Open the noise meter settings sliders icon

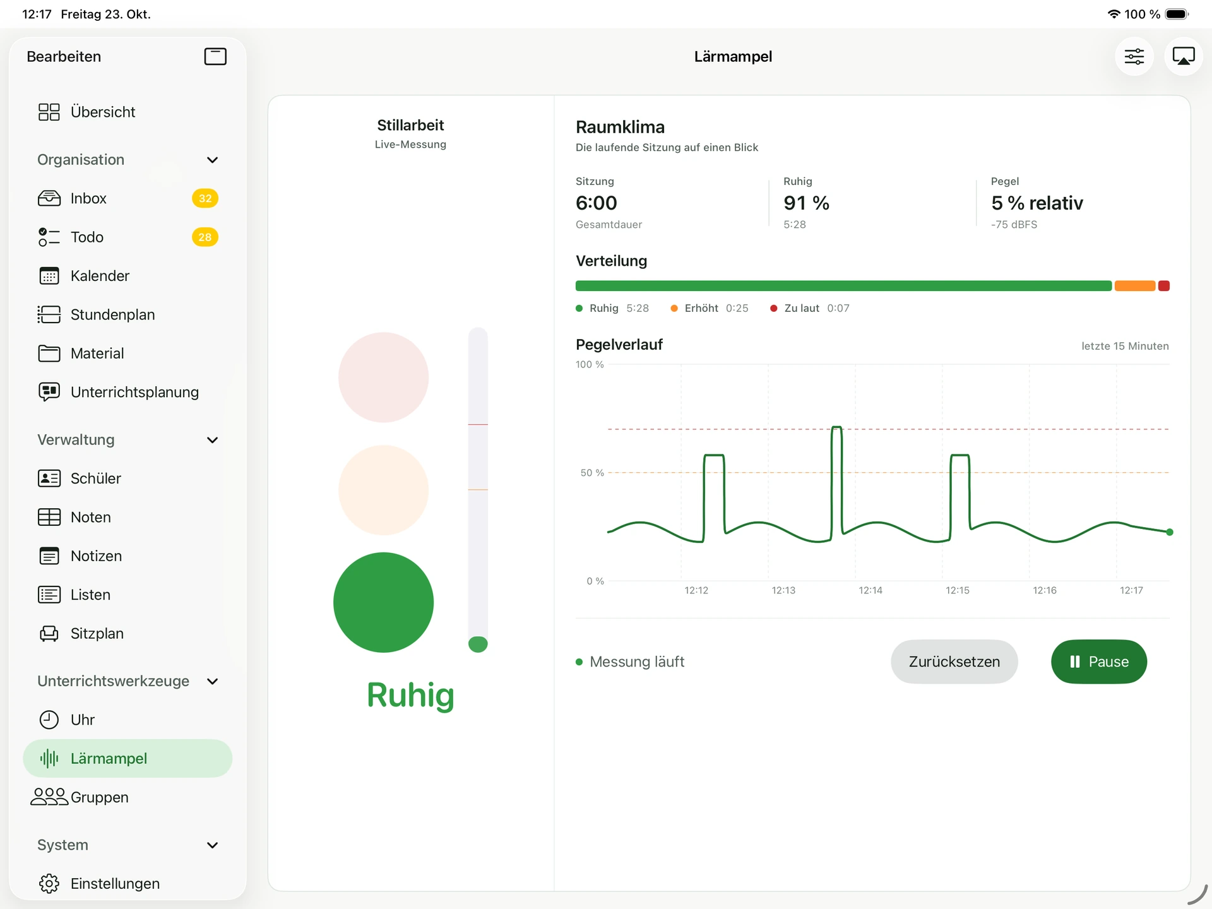[x=1134, y=57]
